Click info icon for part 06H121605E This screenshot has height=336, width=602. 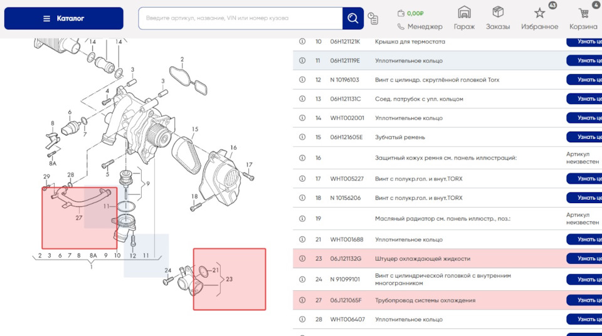(302, 137)
